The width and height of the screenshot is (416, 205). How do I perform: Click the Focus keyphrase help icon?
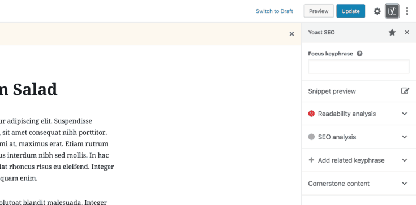(359, 54)
